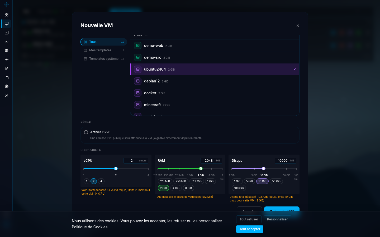Set vCPU preset to 4
The height and width of the screenshot is (237, 380).
tap(101, 181)
